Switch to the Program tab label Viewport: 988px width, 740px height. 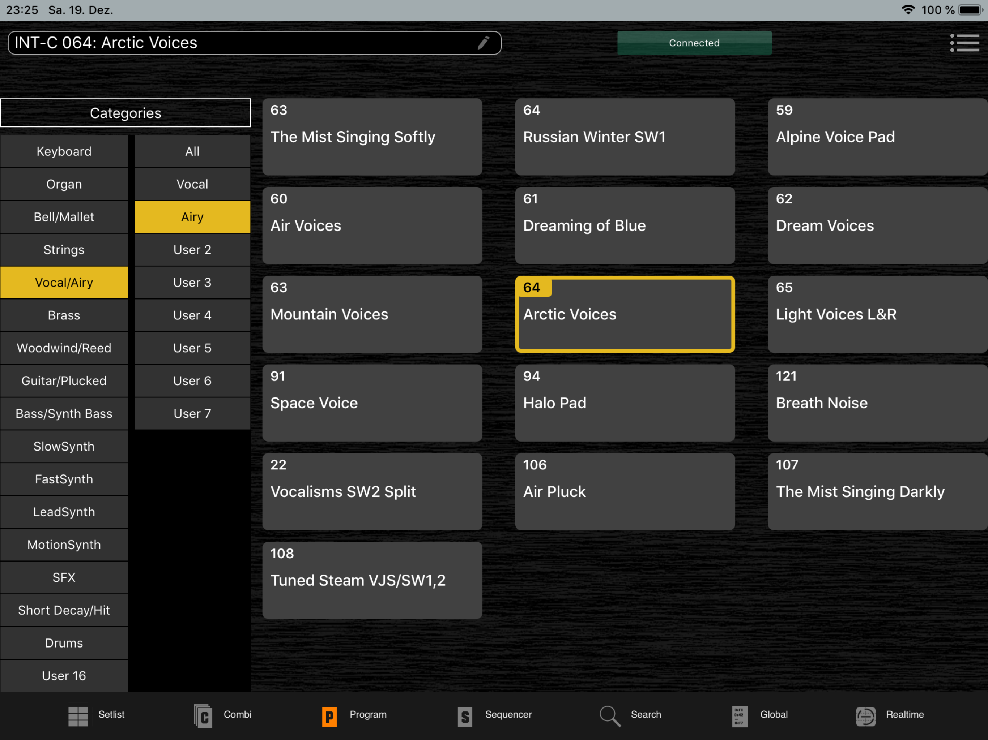368,715
